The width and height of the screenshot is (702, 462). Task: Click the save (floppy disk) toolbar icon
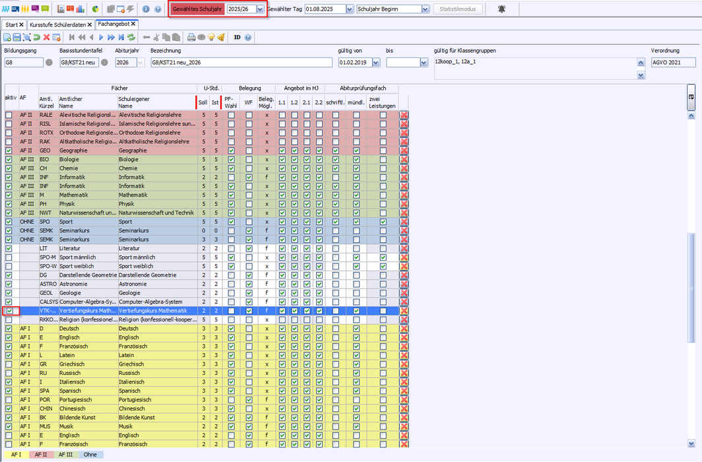[x=16, y=38]
